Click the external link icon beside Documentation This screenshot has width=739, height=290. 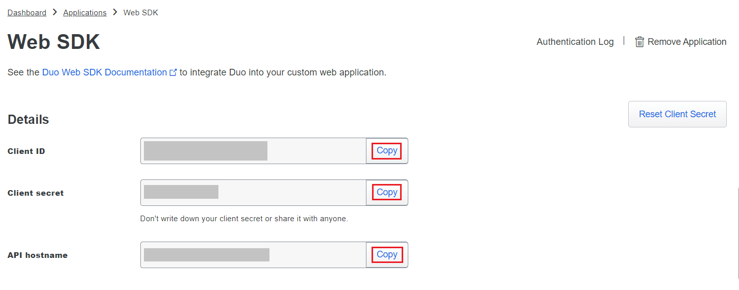(x=173, y=73)
